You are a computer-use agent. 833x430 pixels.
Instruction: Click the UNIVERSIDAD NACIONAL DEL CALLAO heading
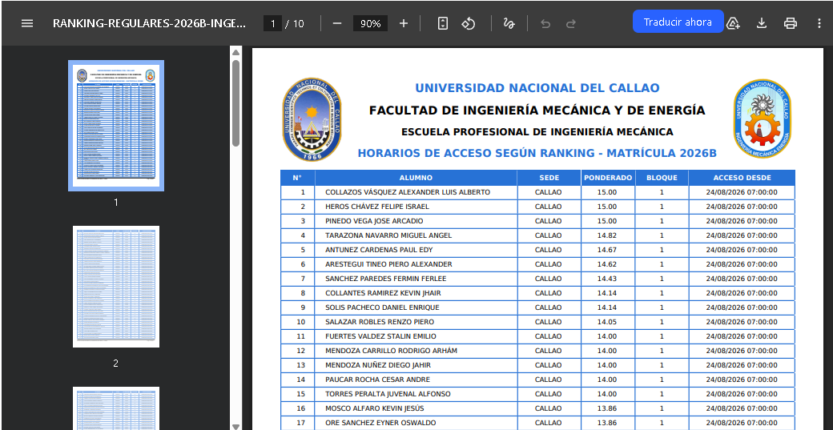(537, 87)
